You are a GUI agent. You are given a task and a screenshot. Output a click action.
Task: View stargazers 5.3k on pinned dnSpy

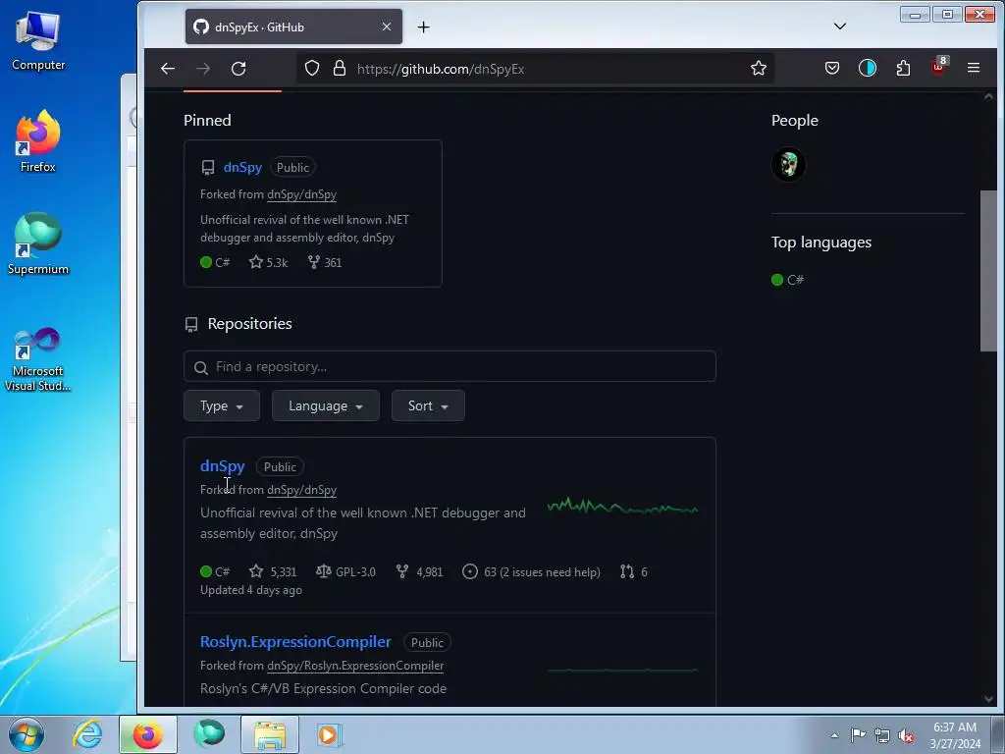pyautogui.click(x=269, y=262)
